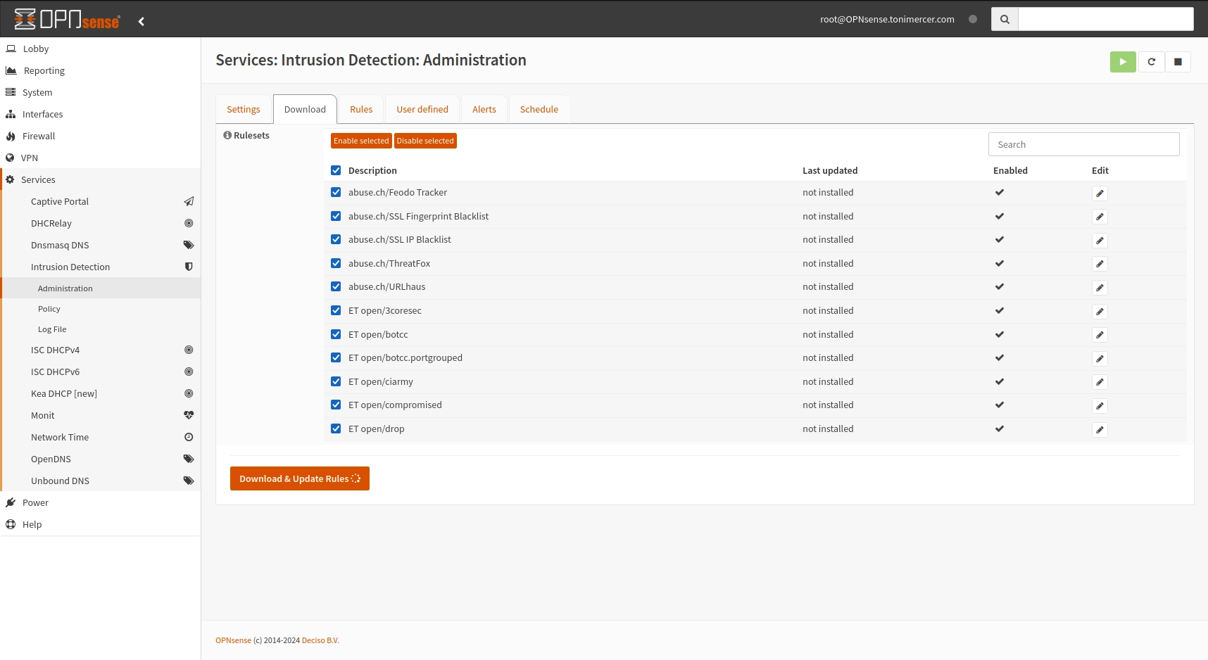Edit the ET open/3coresec ruleset

click(x=1100, y=312)
